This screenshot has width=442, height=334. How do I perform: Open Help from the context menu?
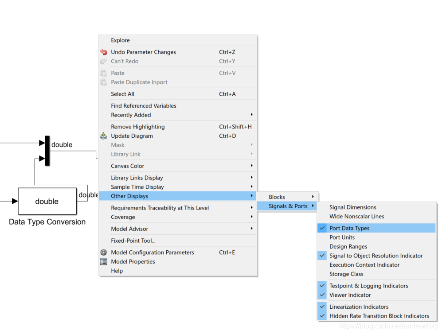click(x=178, y=271)
